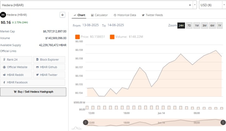This screenshot has height=131, width=226.
Task: Click the Market Cap value $6,707,512,897.00
Action: click(x=55, y=31)
